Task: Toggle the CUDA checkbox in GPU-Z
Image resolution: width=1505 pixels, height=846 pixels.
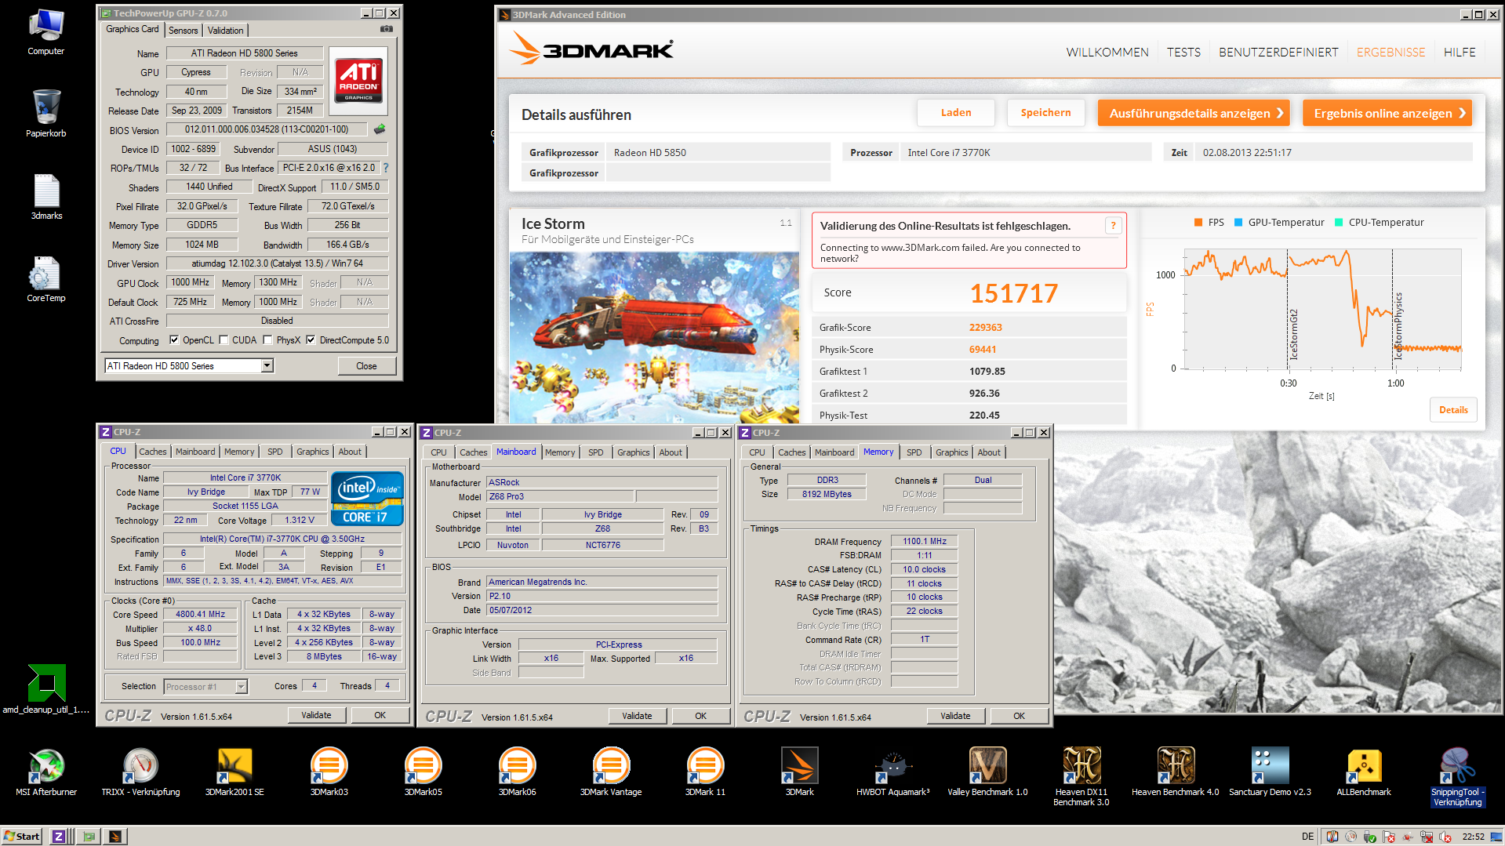Action: (224, 340)
